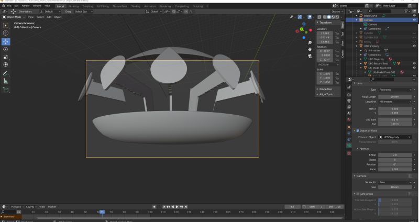
Task: Open the Tool properties tab icon
Action: click(x=349, y=87)
